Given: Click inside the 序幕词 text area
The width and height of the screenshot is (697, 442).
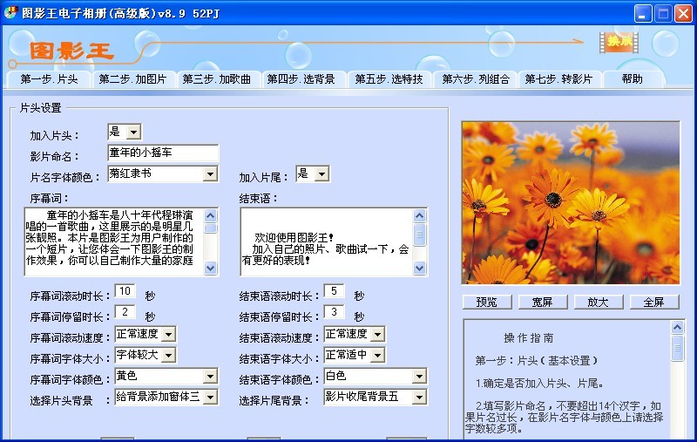Looking at the screenshot, I should click(114, 241).
